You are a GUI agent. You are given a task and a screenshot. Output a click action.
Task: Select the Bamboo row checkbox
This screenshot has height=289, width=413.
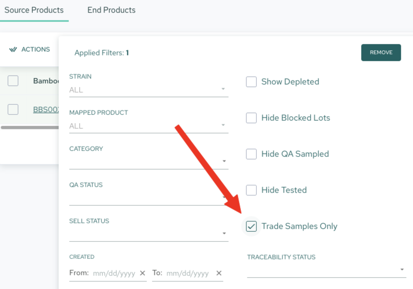13,81
